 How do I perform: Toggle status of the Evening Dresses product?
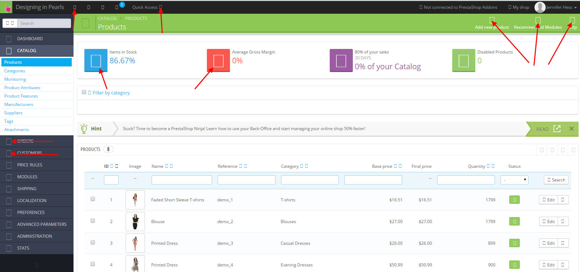click(x=515, y=265)
